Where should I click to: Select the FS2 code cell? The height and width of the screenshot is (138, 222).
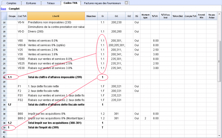tap(22, 100)
